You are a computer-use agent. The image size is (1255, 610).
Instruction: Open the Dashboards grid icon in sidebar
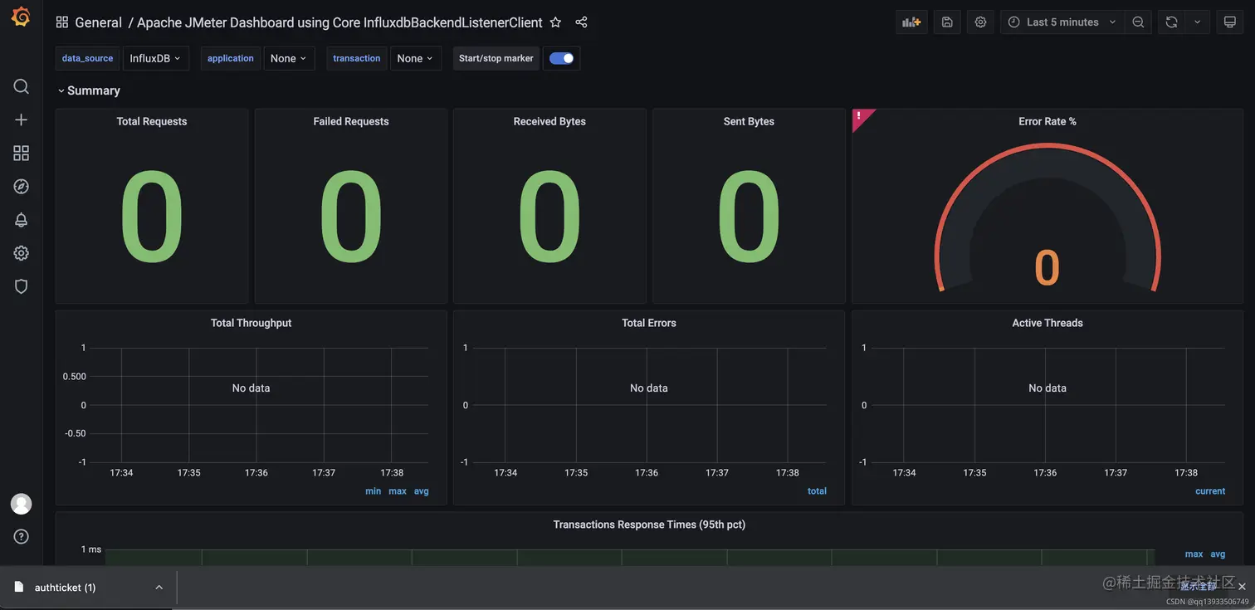pos(22,153)
